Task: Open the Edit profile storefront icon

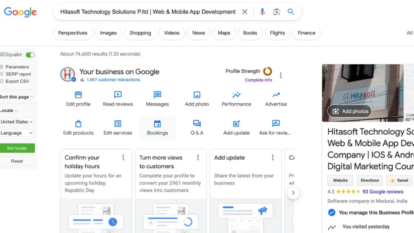Action: click(x=78, y=95)
